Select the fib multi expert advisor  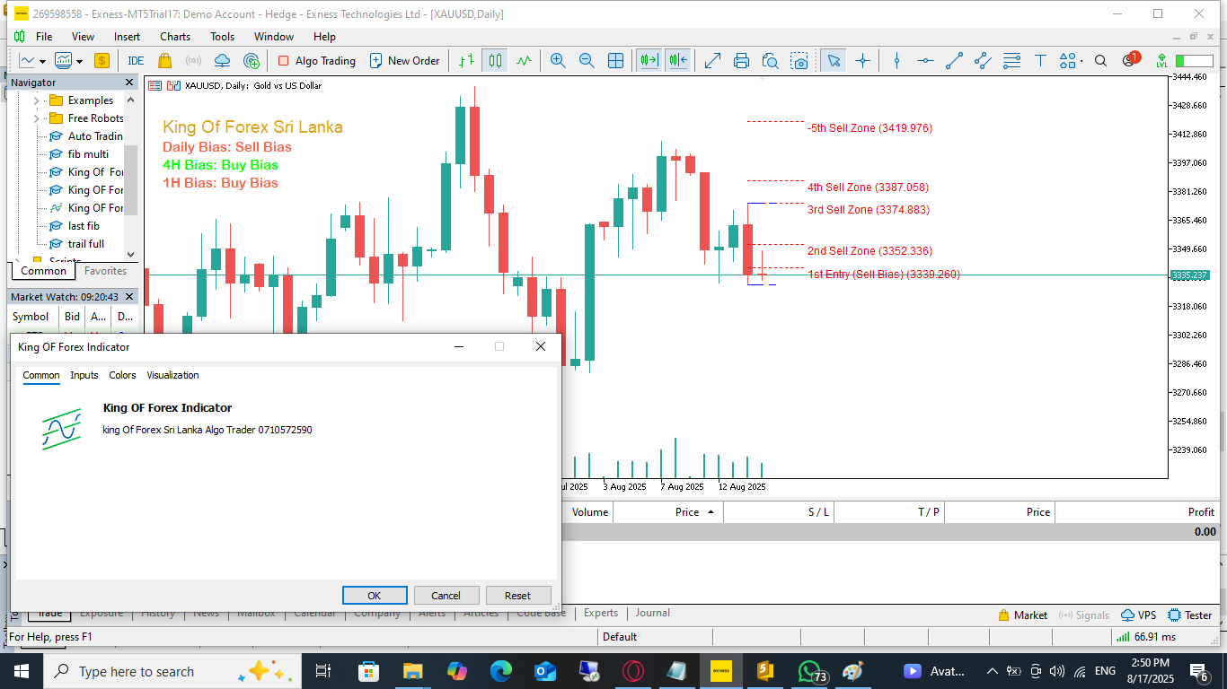pos(88,154)
